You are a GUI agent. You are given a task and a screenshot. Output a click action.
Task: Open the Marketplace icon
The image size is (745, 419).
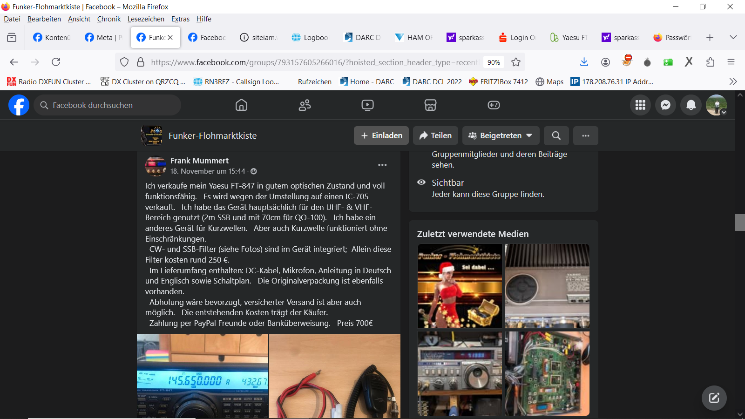pyautogui.click(x=430, y=105)
